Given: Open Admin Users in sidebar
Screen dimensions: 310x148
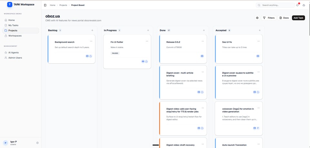Looking at the screenshot, I should (21, 58).
